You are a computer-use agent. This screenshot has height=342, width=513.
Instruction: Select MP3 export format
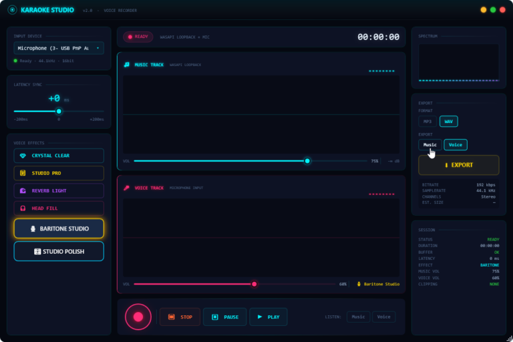[x=427, y=122]
